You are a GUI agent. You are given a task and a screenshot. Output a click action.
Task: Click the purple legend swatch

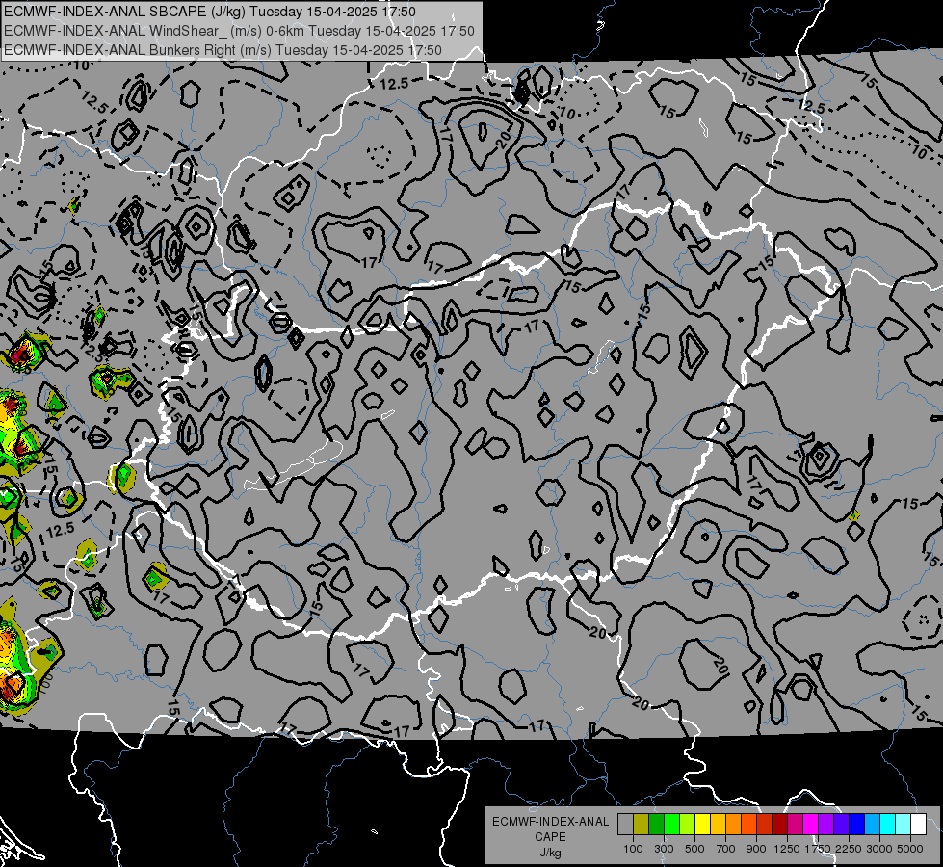826,825
